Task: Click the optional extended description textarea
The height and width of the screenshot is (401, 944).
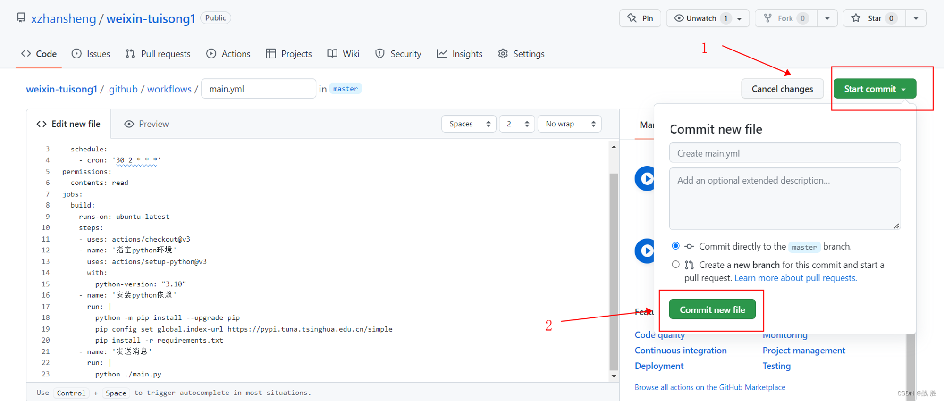Action: click(784, 199)
